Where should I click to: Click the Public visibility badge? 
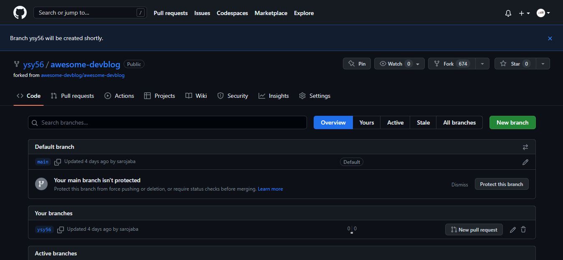click(134, 64)
